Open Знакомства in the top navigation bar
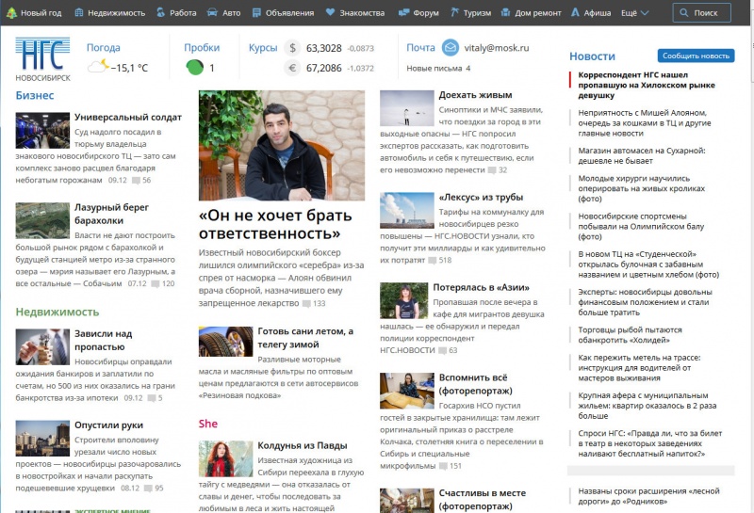Screen dimensions: 754x513 click(x=355, y=13)
